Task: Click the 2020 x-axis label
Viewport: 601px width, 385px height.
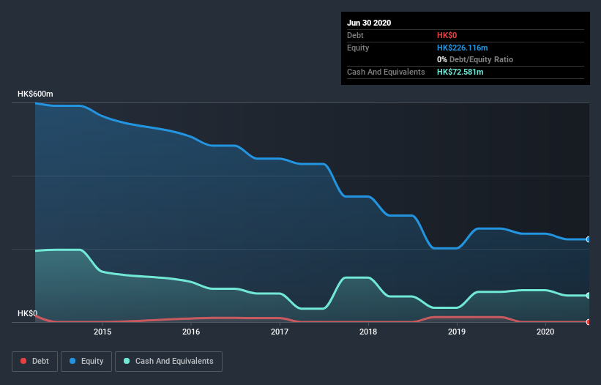Action: coord(545,332)
